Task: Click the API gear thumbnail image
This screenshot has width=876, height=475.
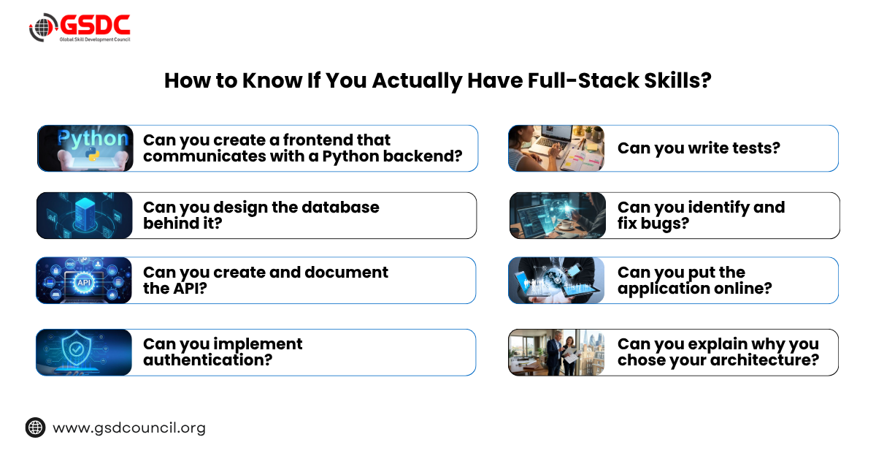Action: pos(85,280)
